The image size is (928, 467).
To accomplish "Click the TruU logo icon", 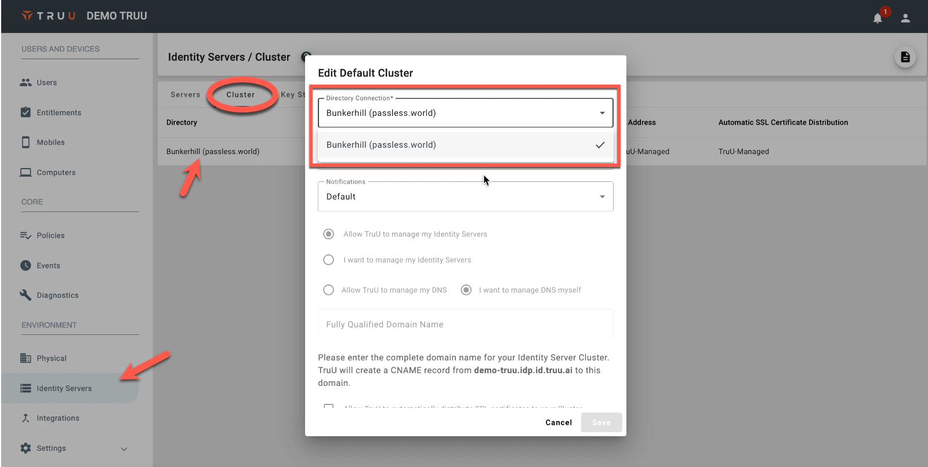I will point(27,16).
